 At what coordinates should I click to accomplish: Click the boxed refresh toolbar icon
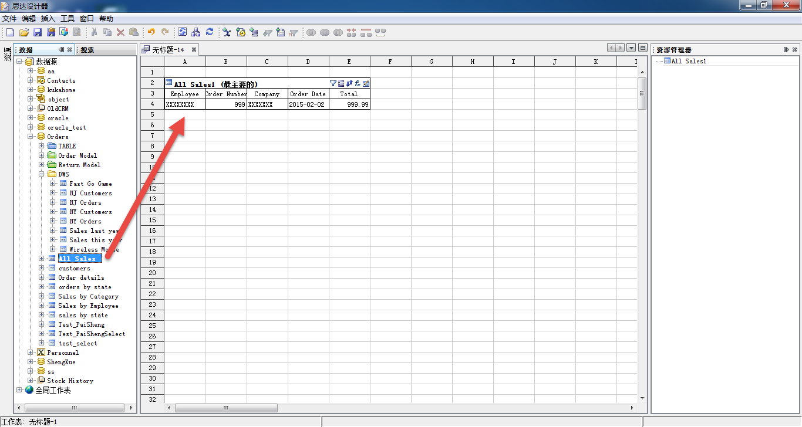pos(183,33)
